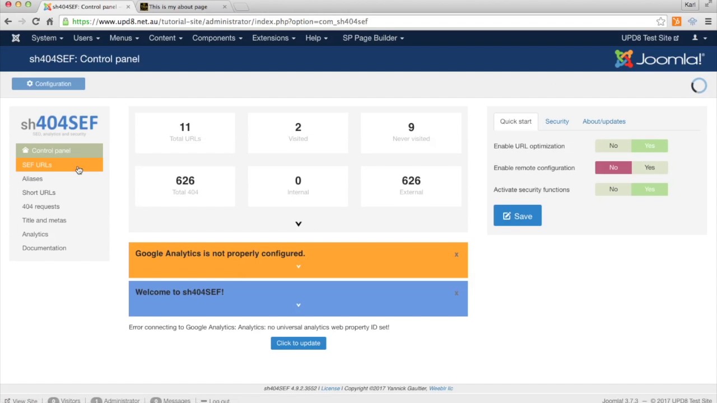This screenshot has width=717, height=403.
Task: Click the Karl profile button in Chrome
Action: click(x=690, y=5)
